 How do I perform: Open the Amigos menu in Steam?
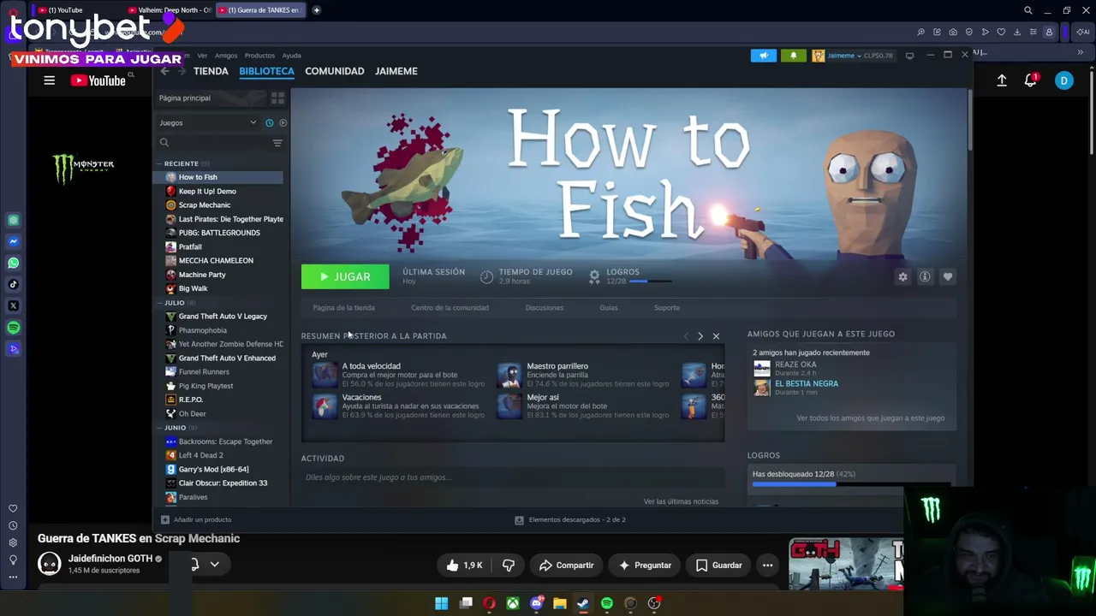pos(226,56)
